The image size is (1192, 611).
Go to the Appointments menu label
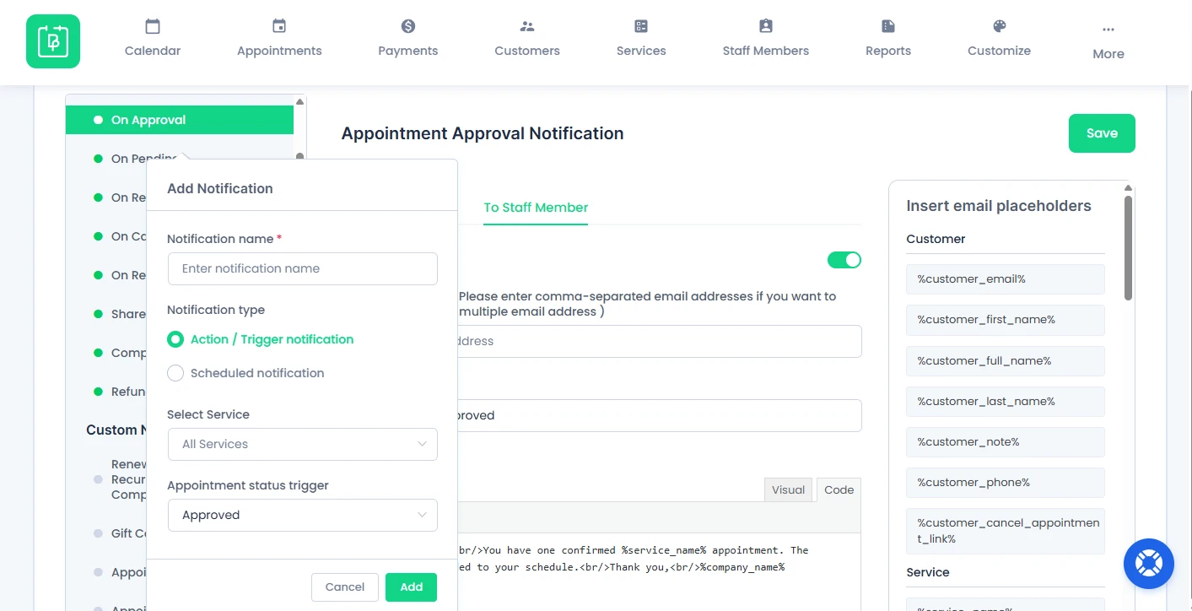tap(279, 51)
